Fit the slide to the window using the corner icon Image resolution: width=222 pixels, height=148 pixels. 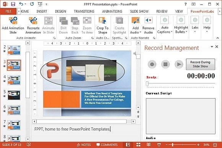point(215,145)
